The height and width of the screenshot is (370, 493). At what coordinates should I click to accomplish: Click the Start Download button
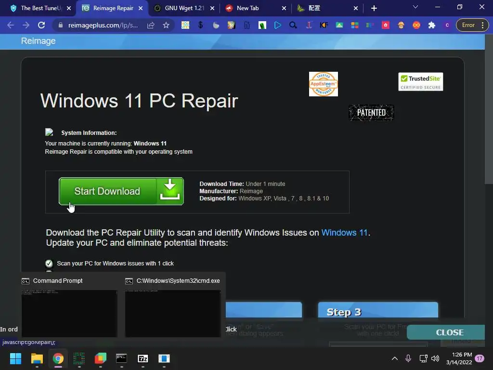point(121,191)
